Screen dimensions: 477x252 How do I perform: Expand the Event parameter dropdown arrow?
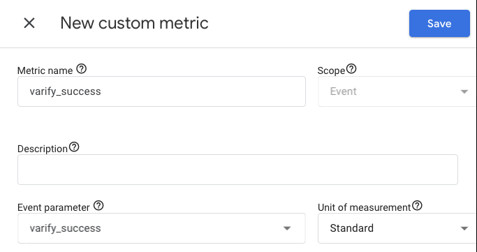coord(287,228)
